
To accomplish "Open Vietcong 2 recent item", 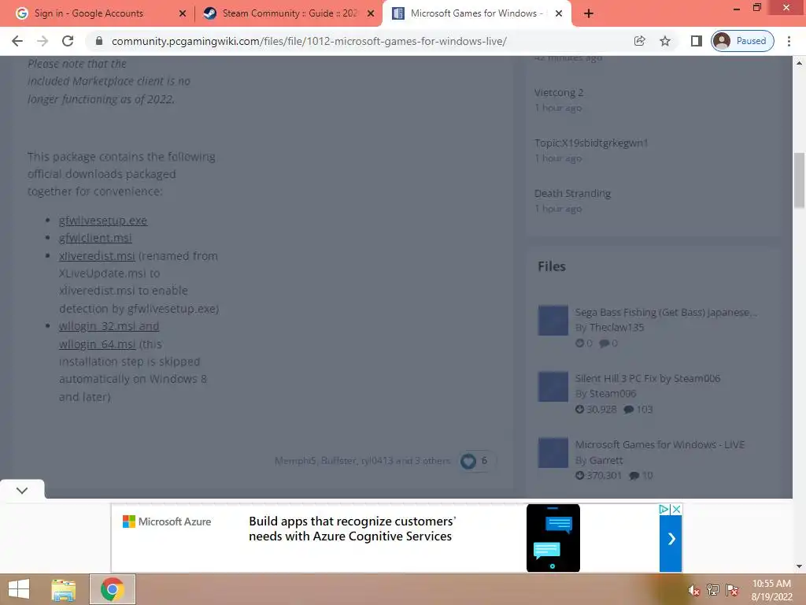I will (x=559, y=93).
